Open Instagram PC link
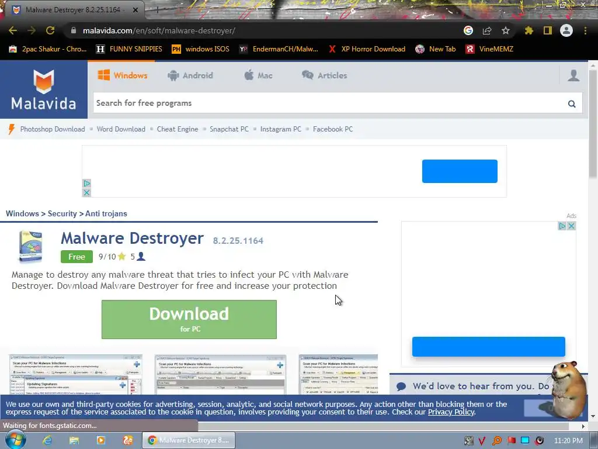The width and height of the screenshot is (598, 449). 281,129
